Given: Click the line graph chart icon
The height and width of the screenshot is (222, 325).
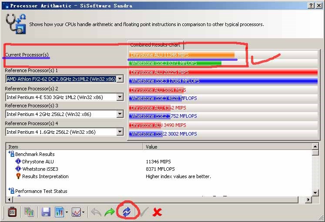Looking at the screenshot, I should [76, 212].
